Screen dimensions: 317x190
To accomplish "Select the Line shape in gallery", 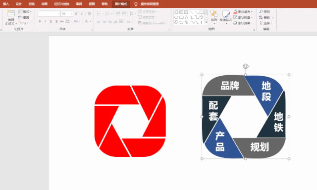I will [192, 12].
